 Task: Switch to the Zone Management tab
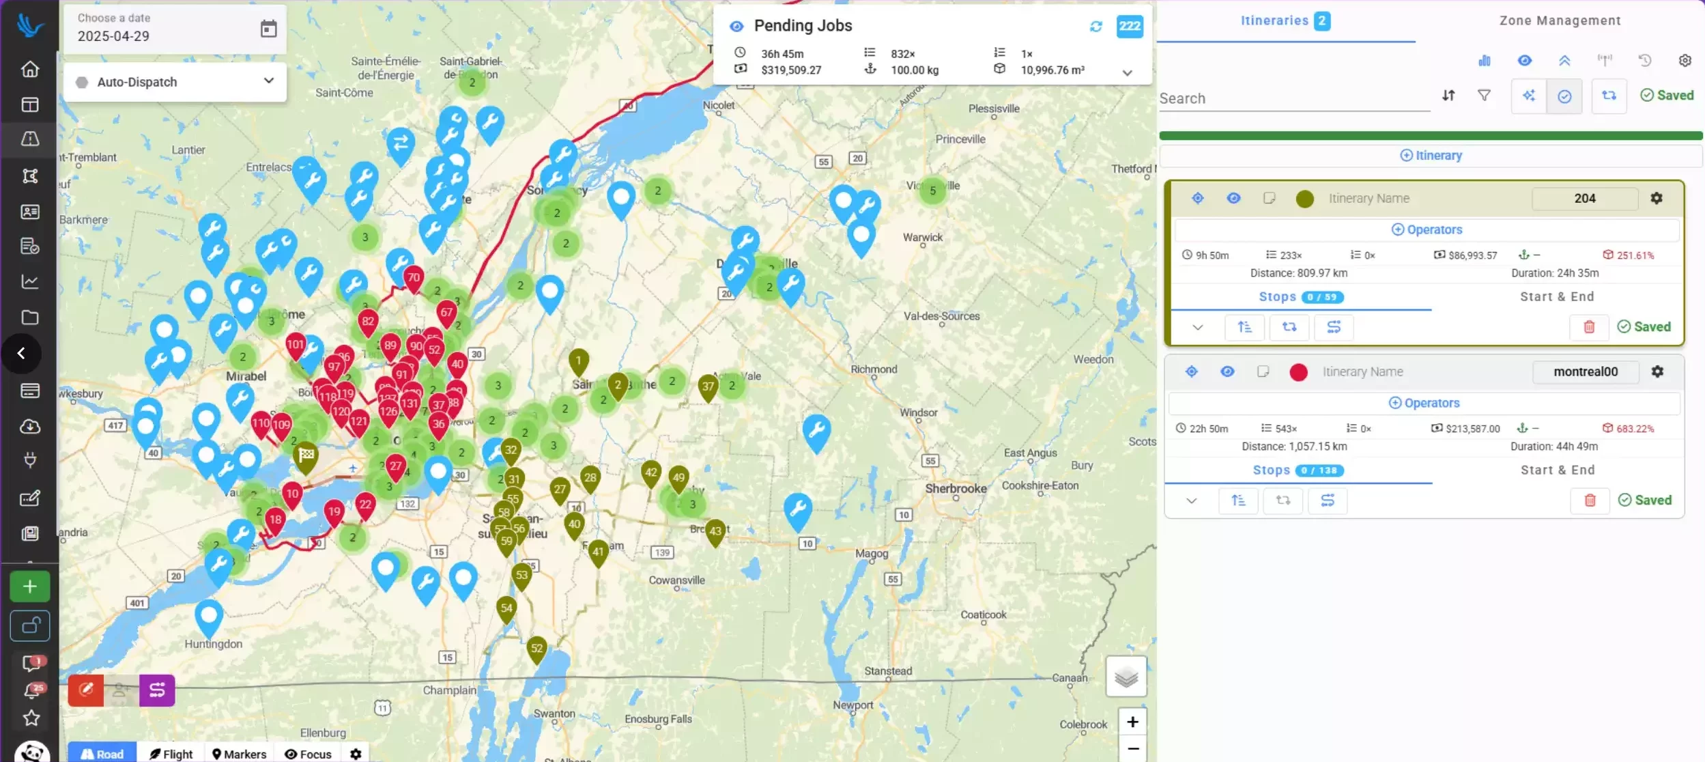coord(1560,20)
